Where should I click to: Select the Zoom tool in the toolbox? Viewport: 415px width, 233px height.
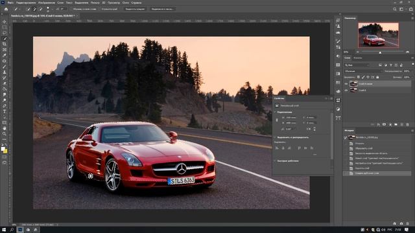[x=5, y=134]
